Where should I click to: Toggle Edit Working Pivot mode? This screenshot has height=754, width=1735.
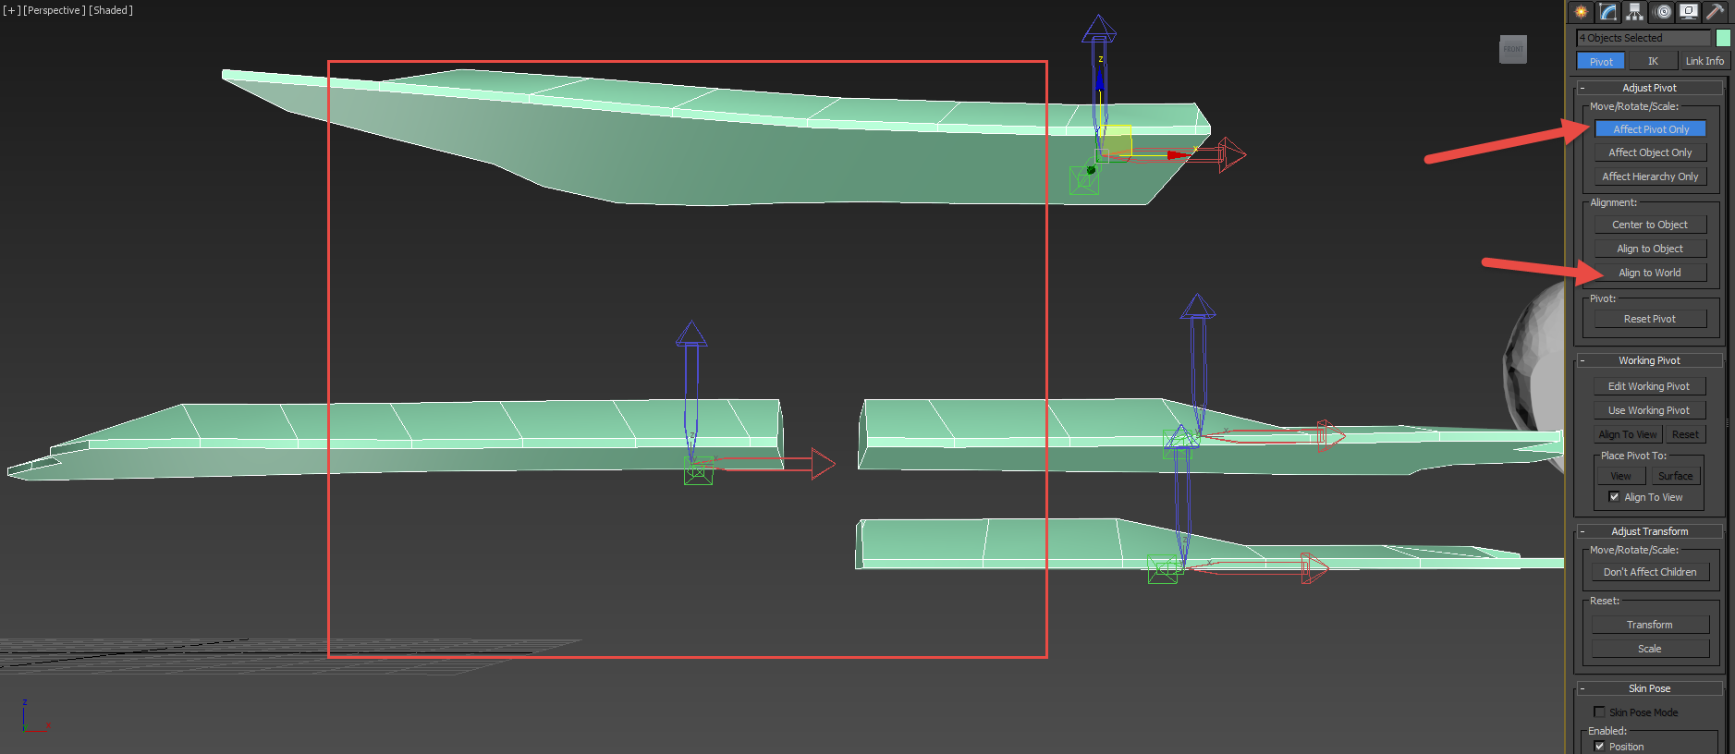tap(1649, 386)
